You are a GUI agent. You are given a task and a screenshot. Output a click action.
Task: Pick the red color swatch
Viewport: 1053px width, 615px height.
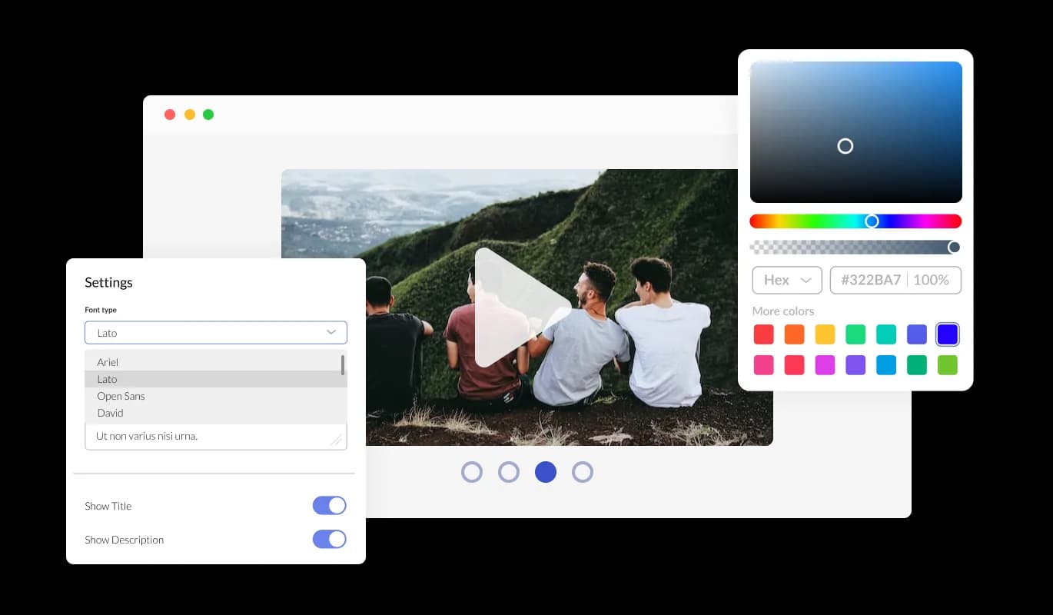pyautogui.click(x=763, y=334)
